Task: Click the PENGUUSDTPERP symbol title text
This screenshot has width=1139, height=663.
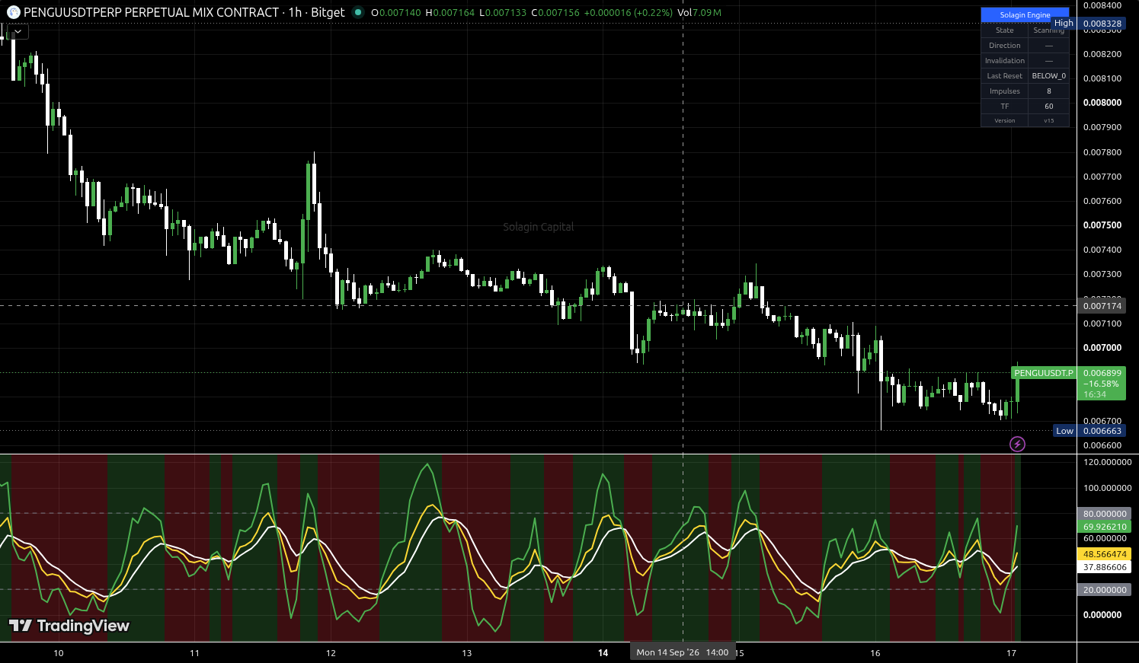Action: tap(151, 12)
